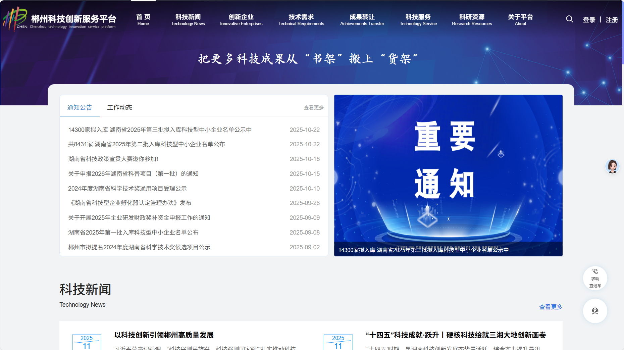Image resolution: width=624 pixels, height=350 pixels.
Task: Click 查看更多 in the 科技新闻 section
Action: (x=551, y=306)
